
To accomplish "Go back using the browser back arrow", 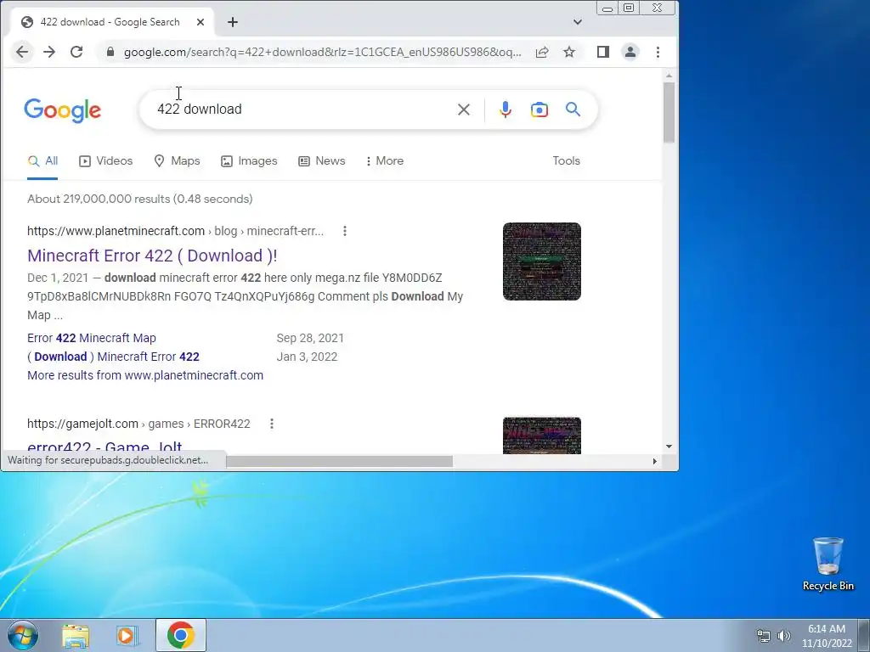I will [x=22, y=52].
